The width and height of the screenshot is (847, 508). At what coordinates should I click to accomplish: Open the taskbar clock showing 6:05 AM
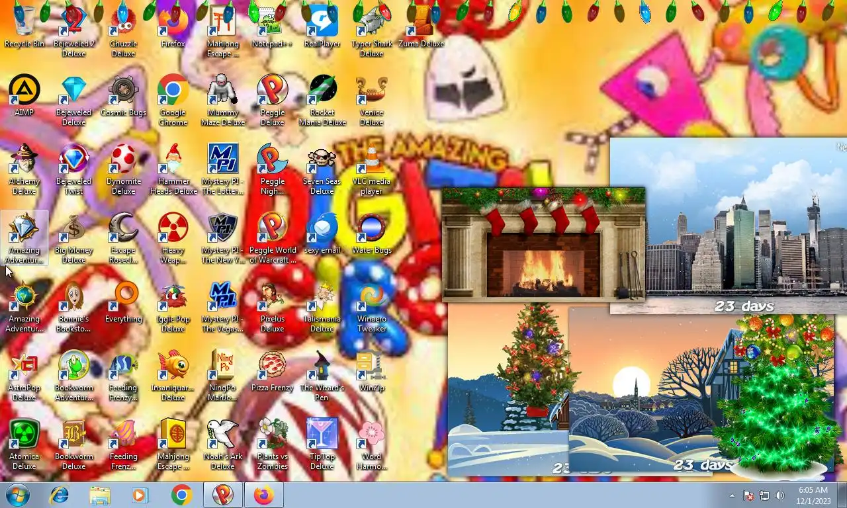click(813, 495)
